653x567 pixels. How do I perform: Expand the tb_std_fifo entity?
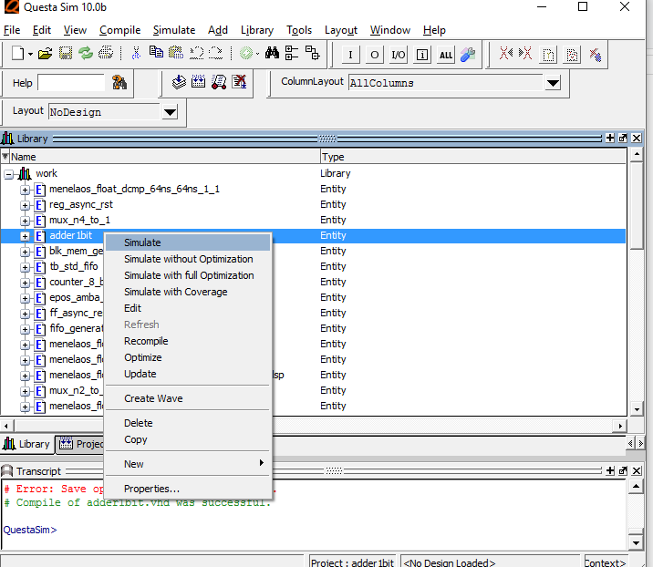click(25, 267)
